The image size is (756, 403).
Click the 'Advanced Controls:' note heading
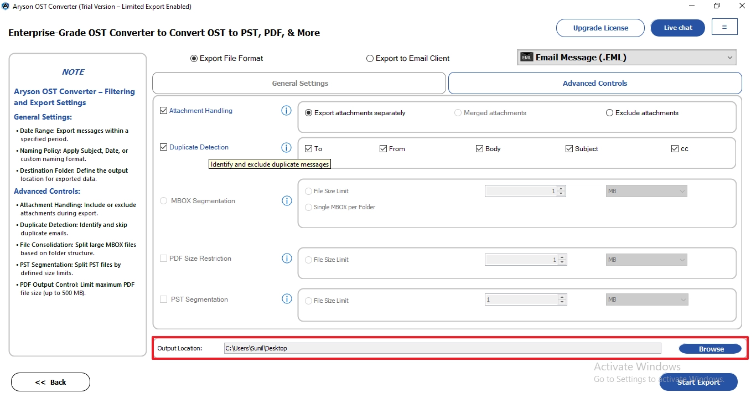(x=47, y=191)
